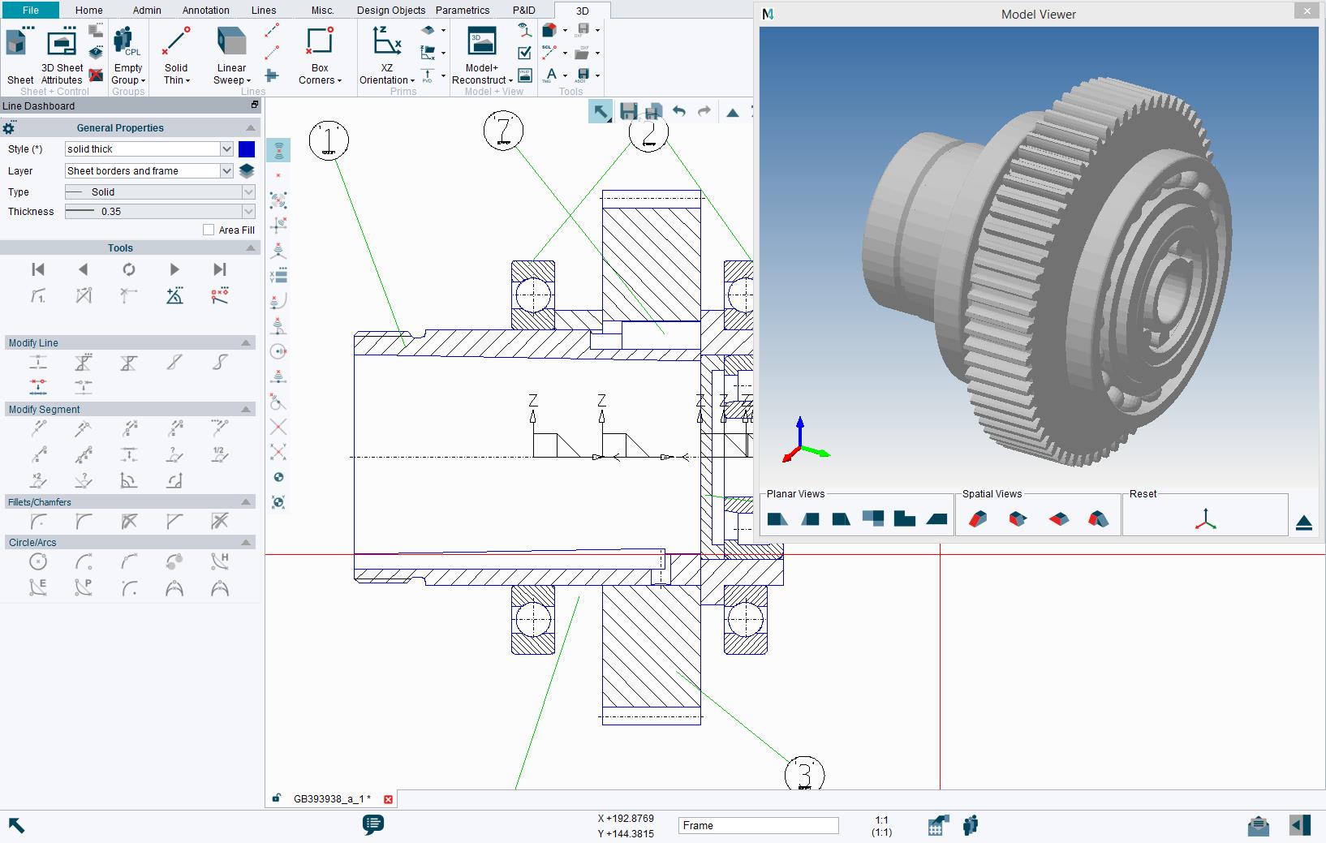1326x843 pixels.
Task: Open the Annotation ribbon tab
Action: [204, 10]
